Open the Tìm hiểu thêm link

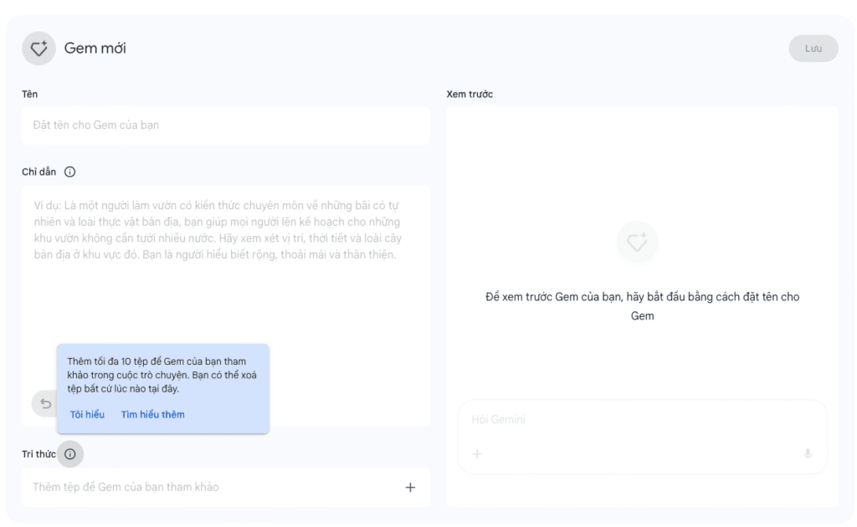pyautogui.click(x=152, y=415)
